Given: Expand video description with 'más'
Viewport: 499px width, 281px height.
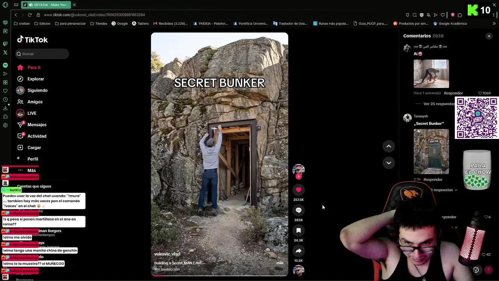Looking at the screenshot, I should (280, 263).
